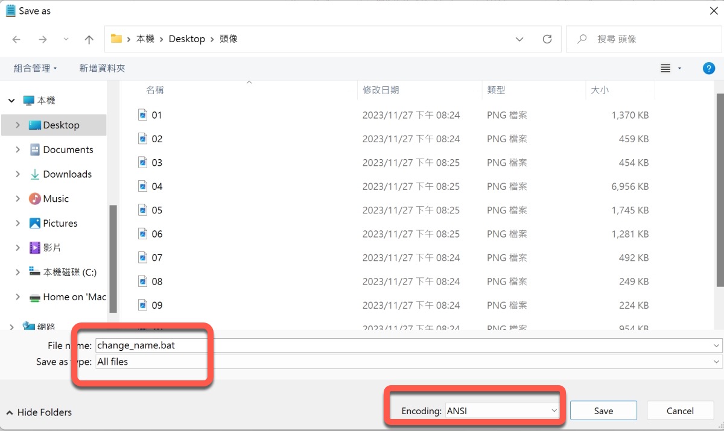
Task: Select file 09 PNG icon
Action: pos(143,306)
